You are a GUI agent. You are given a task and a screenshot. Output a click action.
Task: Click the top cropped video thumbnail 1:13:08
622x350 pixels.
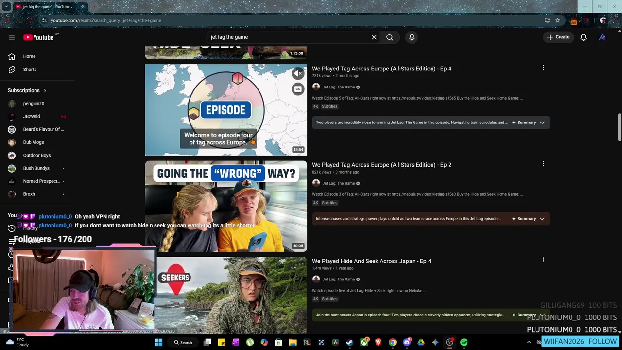(x=226, y=52)
